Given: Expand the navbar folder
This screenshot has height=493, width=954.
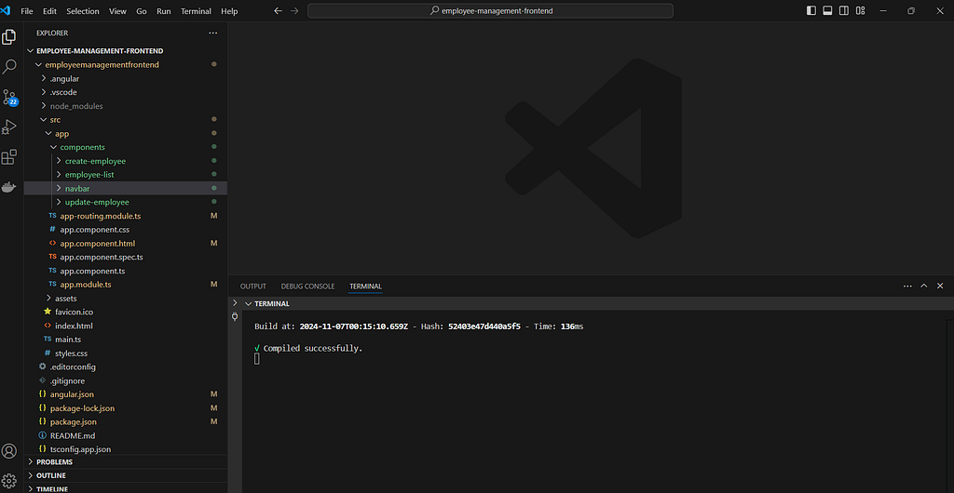Looking at the screenshot, I should 126,188.
